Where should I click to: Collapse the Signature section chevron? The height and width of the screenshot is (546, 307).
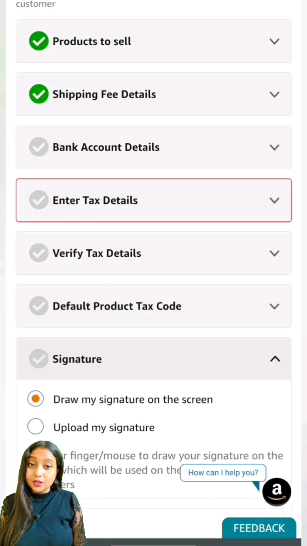(275, 359)
